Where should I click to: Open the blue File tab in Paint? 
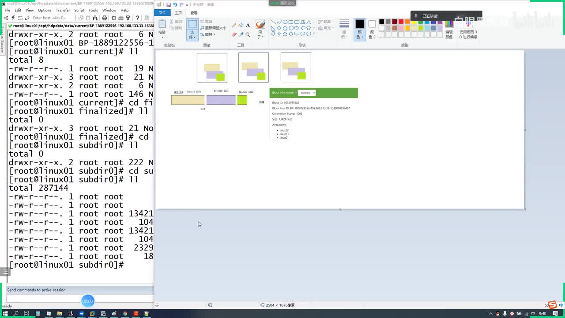pos(162,12)
